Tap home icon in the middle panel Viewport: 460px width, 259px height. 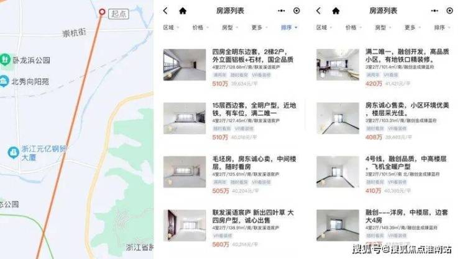183,11
